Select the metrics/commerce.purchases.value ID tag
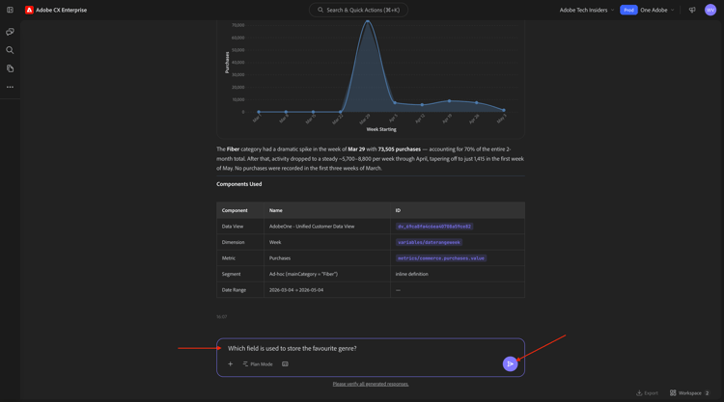 [x=441, y=258]
